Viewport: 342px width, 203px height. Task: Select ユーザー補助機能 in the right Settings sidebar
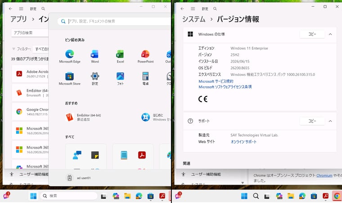[x=202, y=174]
